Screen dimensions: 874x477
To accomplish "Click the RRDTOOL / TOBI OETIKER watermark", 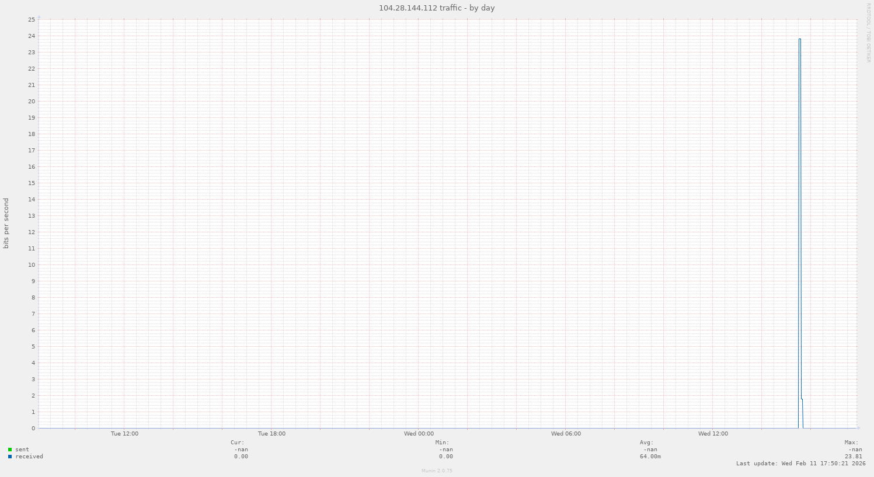I will click(868, 33).
